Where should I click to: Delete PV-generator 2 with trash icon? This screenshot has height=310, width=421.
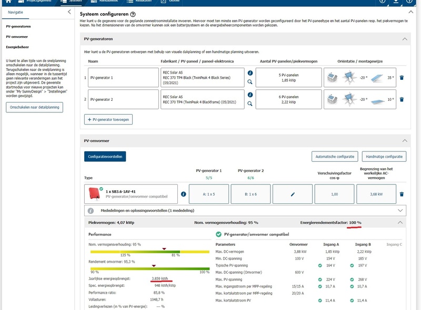(x=402, y=99)
